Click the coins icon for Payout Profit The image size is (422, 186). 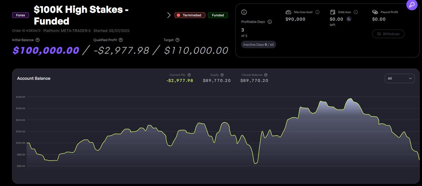375,12
